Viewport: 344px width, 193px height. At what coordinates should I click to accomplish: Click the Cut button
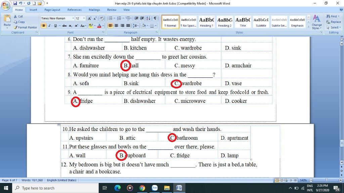(x=18, y=16)
